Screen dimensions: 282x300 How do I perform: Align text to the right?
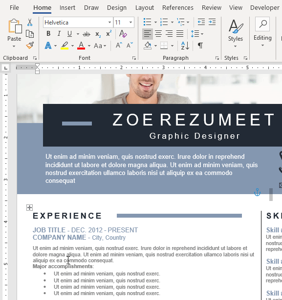coord(169,34)
